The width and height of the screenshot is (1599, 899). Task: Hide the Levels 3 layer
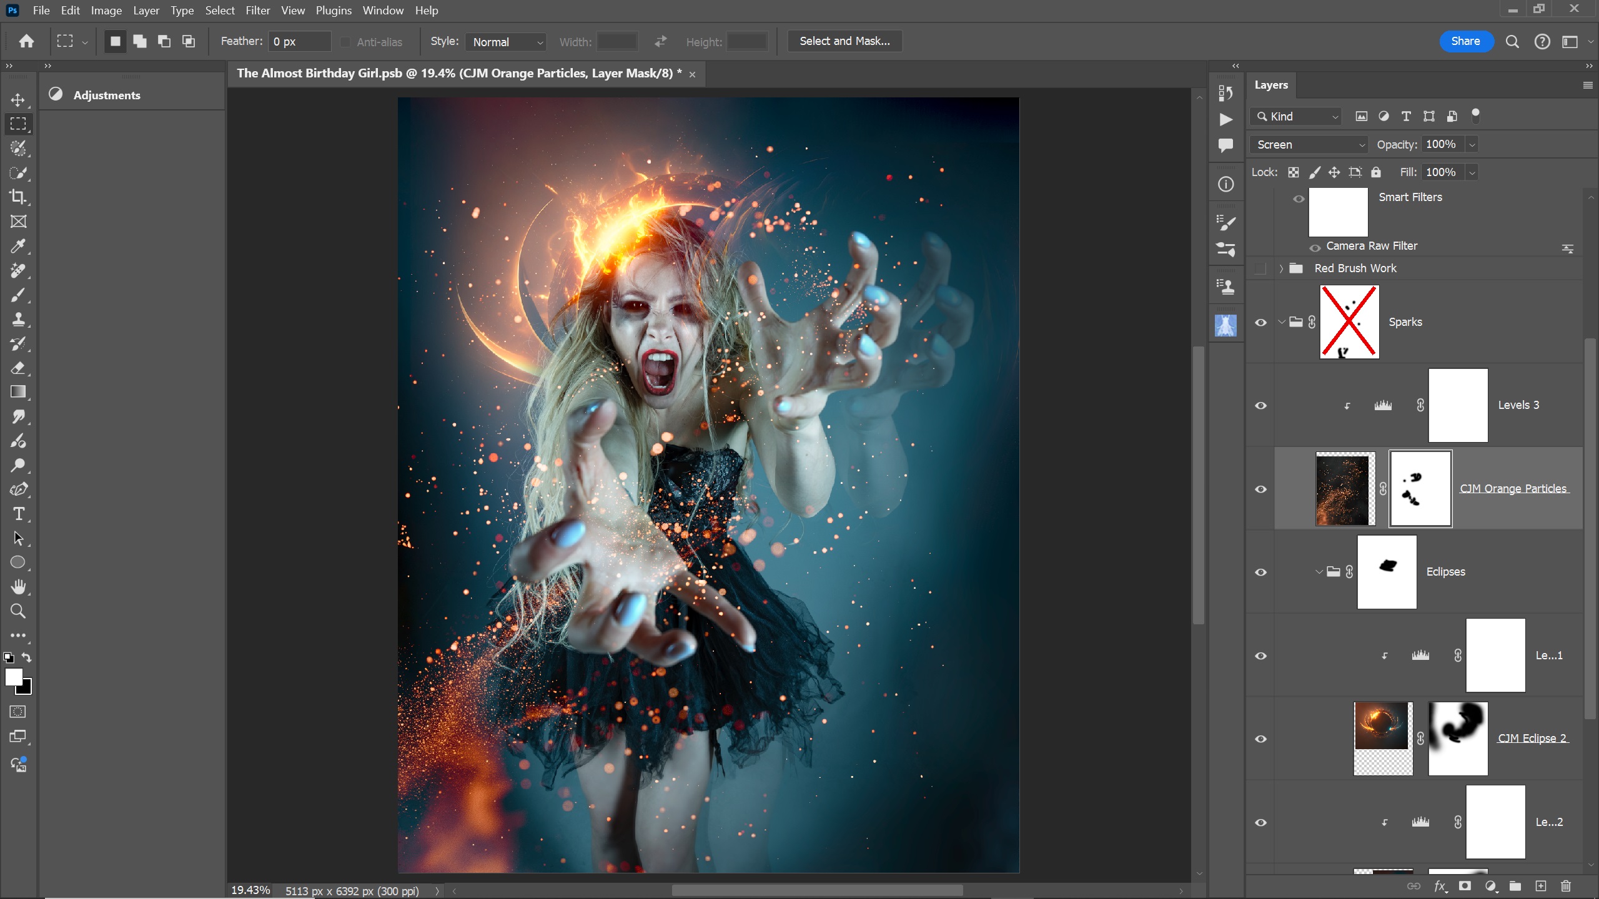(1260, 406)
